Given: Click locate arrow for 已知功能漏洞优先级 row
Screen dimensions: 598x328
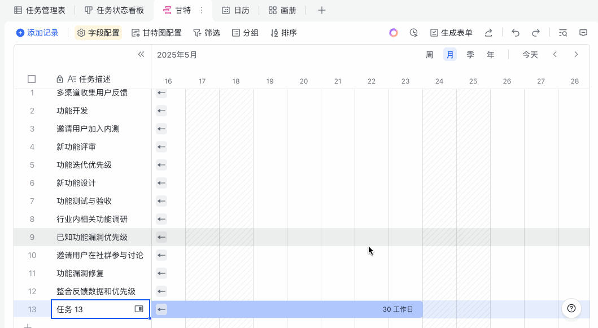Looking at the screenshot, I should [x=161, y=237].
